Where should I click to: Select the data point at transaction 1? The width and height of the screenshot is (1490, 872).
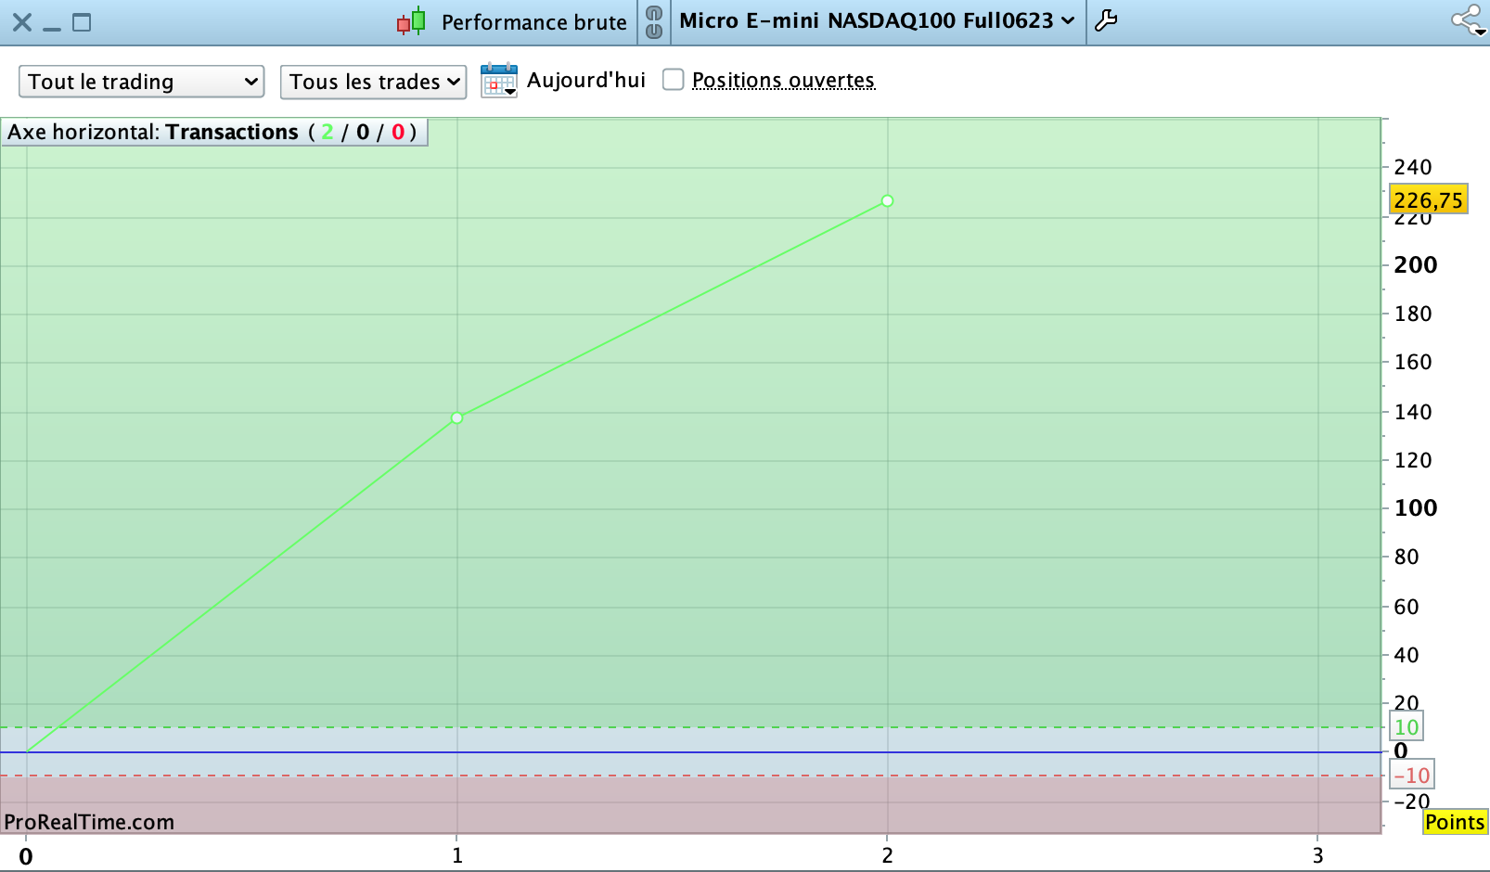coord(456,418)
